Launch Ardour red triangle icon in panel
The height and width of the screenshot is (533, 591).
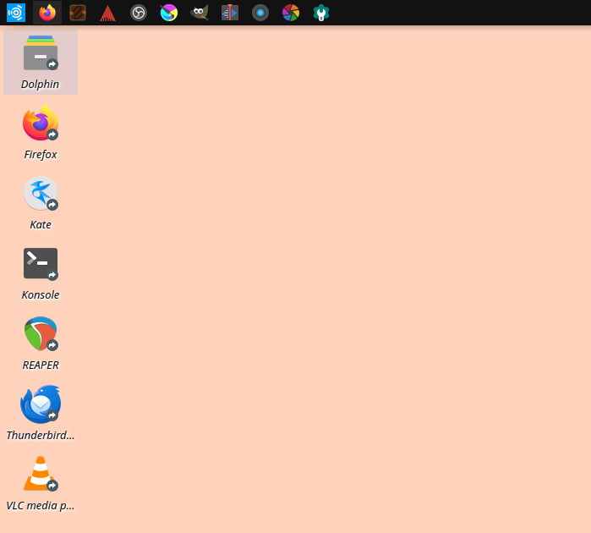[107, 13]
